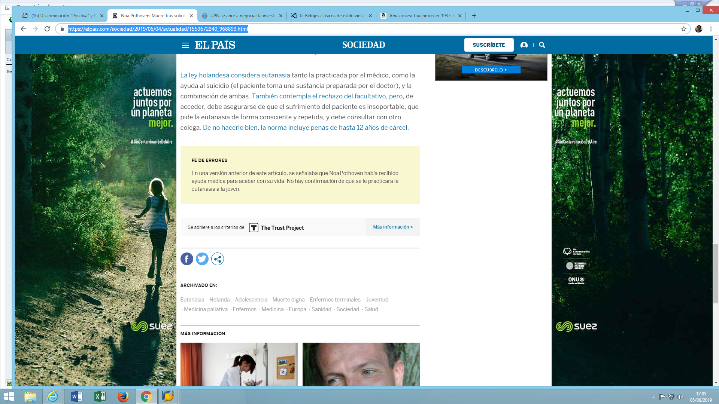Open Word from the taskbar
Viewport: 719px width, 404px height.
tap(76, 397)
